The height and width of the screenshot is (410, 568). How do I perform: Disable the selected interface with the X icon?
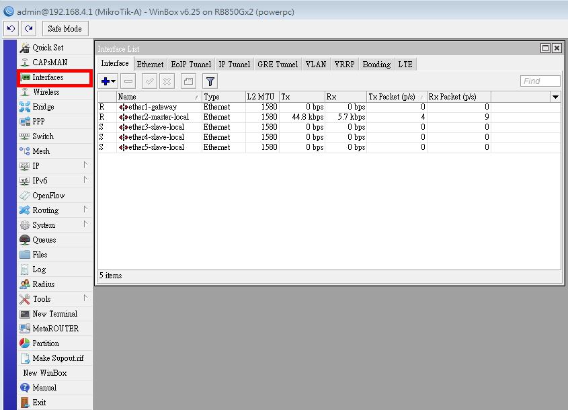point(166,81)
